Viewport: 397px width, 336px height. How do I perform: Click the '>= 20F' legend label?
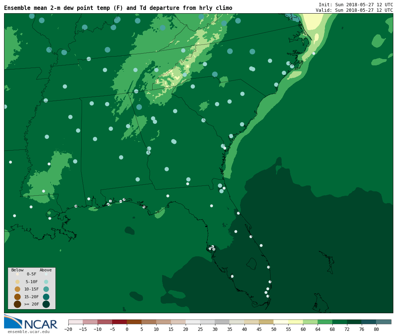(x=32, y=304)
